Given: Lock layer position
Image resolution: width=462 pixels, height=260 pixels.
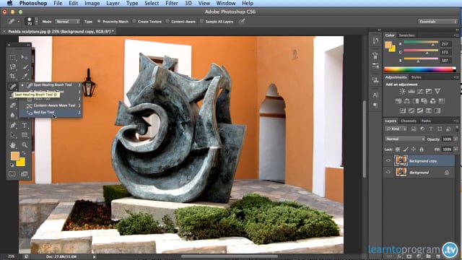Looking at the screenshot, I should (x=414, y=149).
